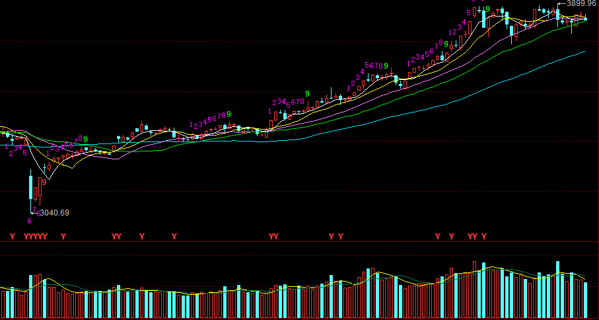Click the red divider above the volume panel
This screenshot has height=320, width=599.
(297, 241)
